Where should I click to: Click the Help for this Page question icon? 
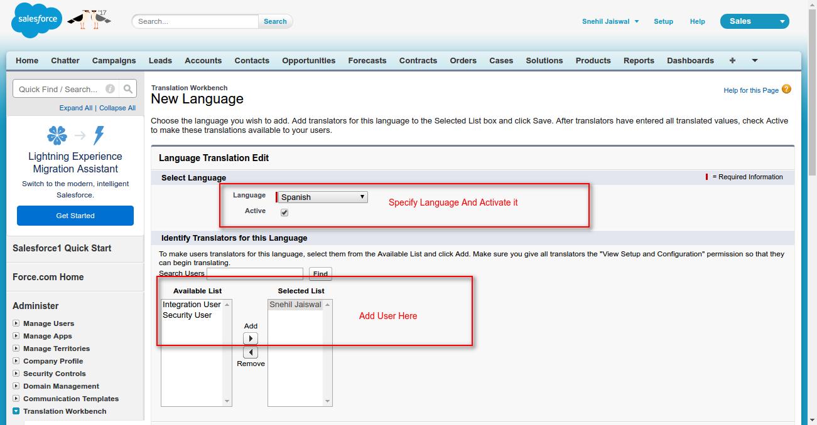coord(786,90)
